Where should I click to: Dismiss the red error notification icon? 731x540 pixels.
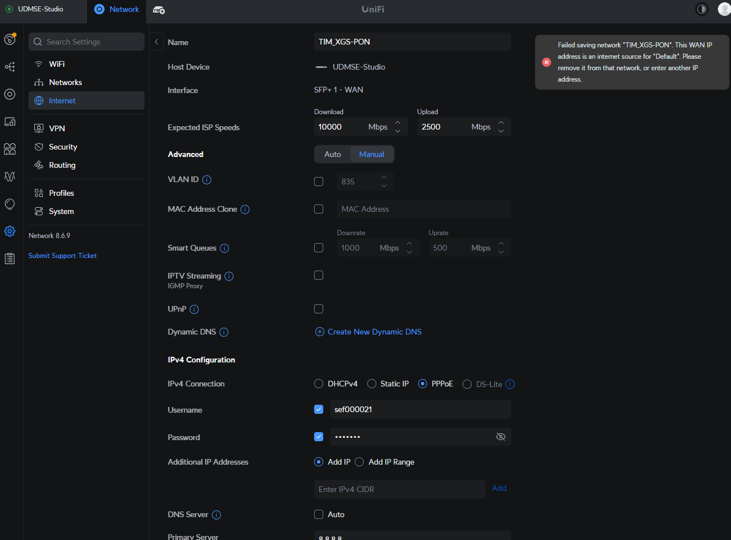(x=547, y=62)
